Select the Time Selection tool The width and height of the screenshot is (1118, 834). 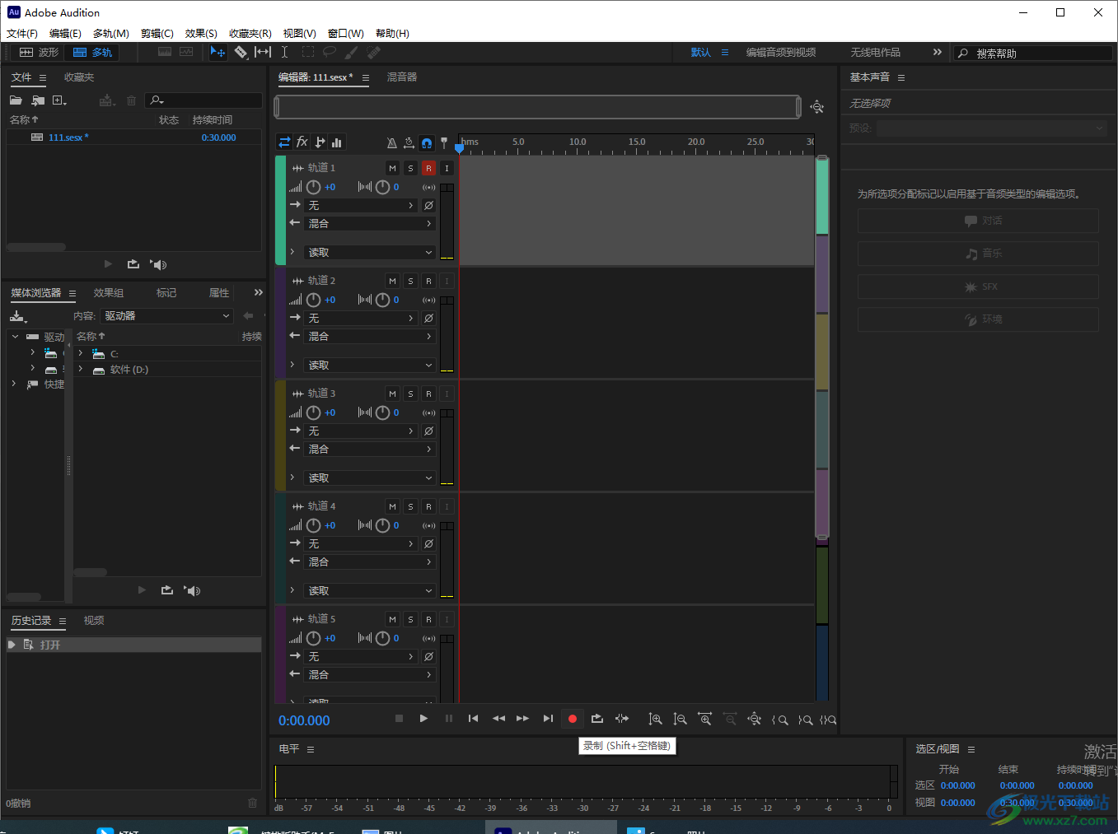click(x=284, y=52)
